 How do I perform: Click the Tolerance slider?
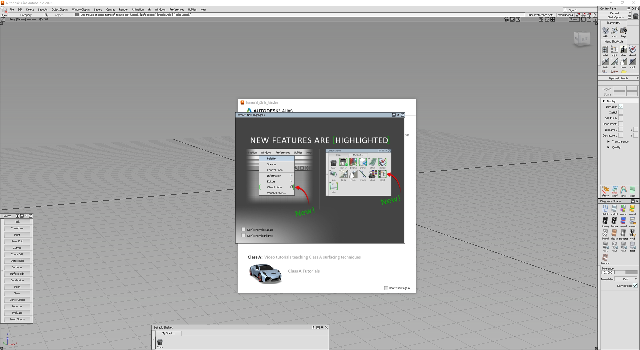626,272
